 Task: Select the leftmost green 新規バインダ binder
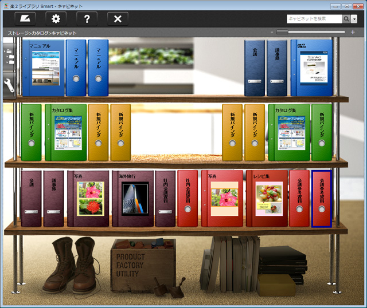[32, 132]
